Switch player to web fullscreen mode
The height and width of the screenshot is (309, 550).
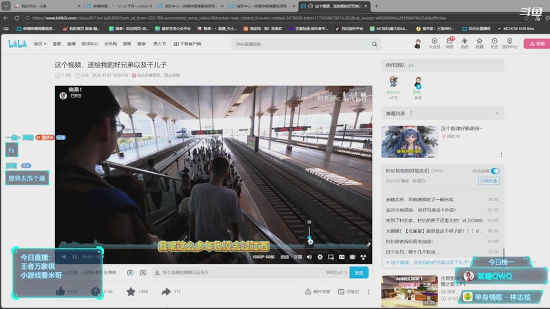(x=353, y=257)
